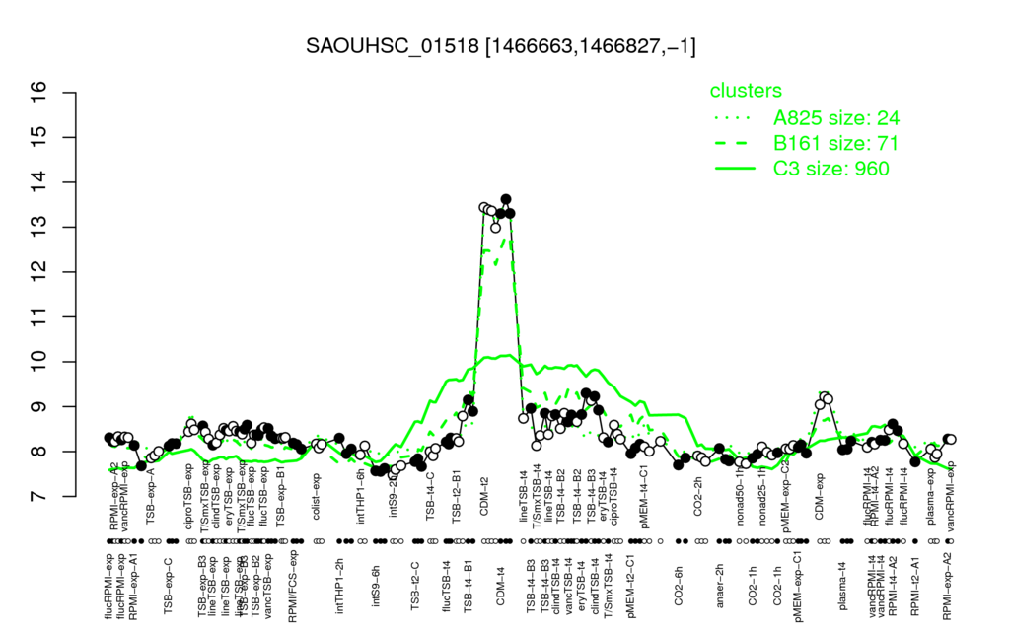The image size is (1010, 631).
Task: Click the intS9-6h axis label
Action: (376, 586)
